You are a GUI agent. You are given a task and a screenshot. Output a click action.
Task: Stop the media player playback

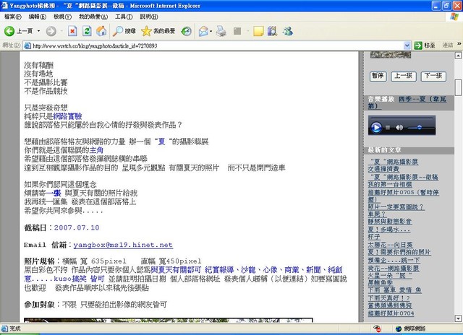(x=388, y=128)
